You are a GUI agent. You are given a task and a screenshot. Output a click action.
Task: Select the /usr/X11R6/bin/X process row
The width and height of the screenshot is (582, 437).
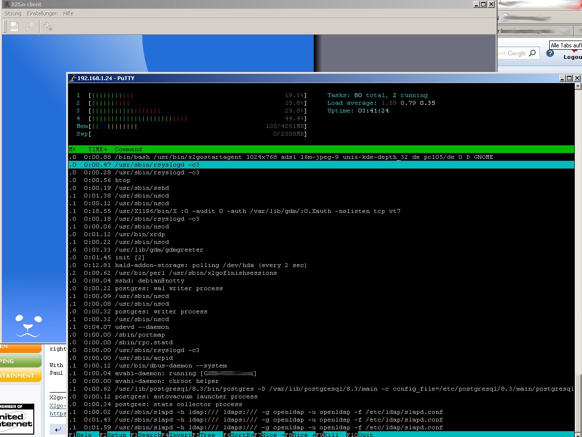[321, 211]
